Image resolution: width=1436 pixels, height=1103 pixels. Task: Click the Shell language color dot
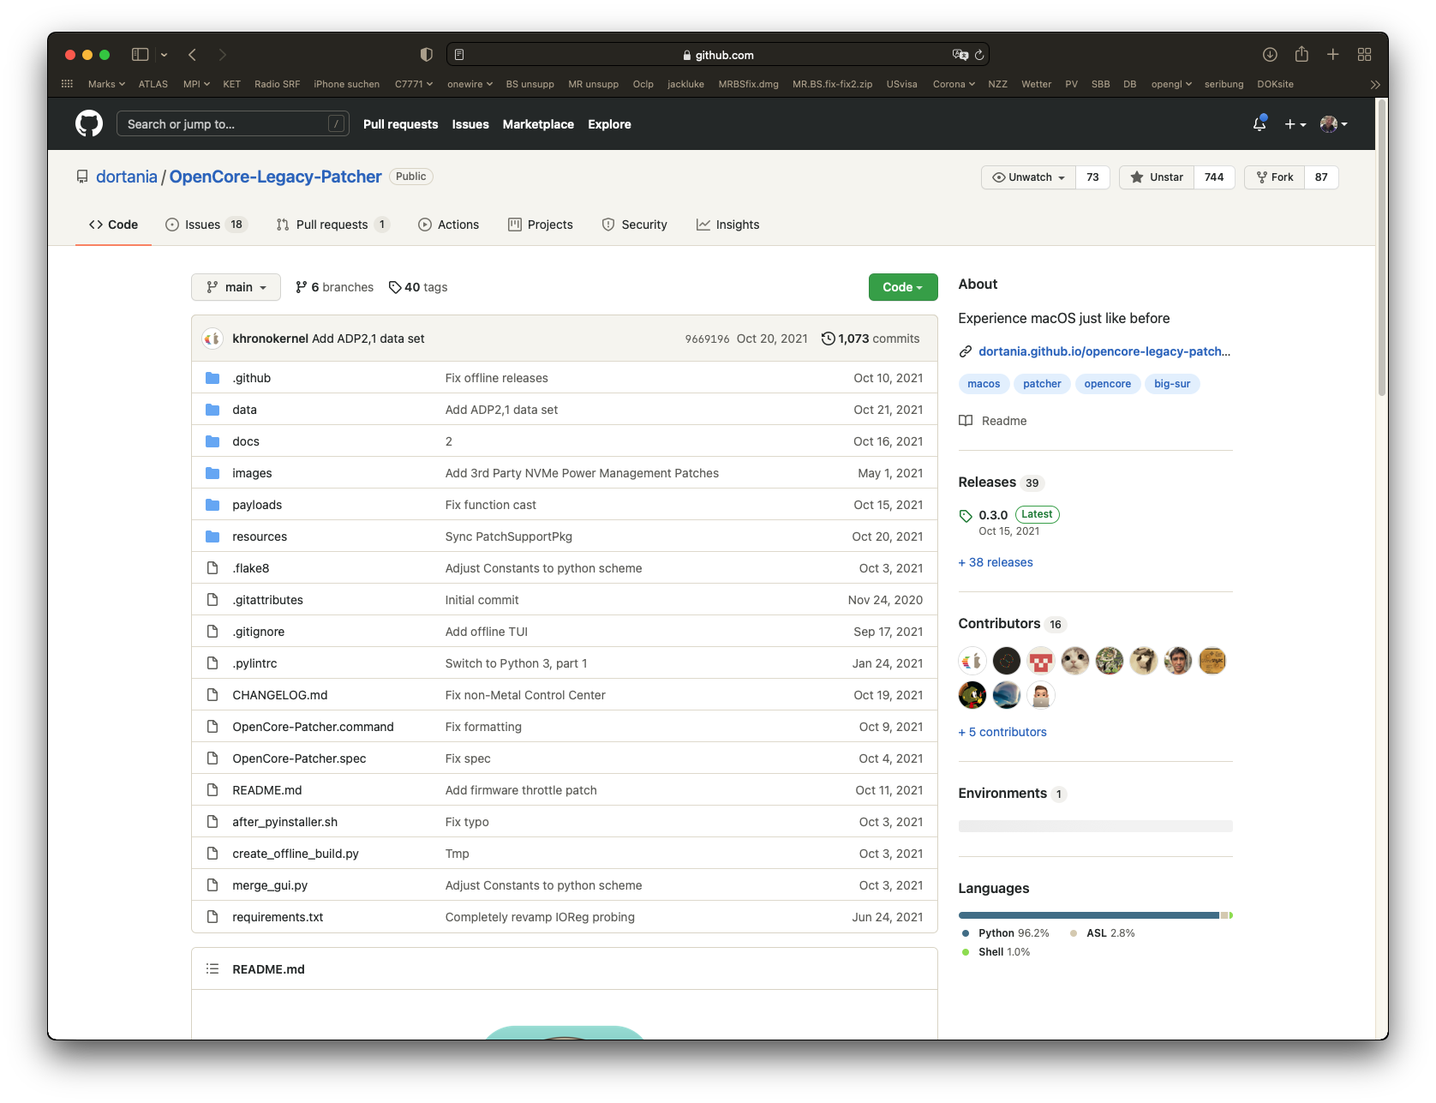(x=966, y=952)
